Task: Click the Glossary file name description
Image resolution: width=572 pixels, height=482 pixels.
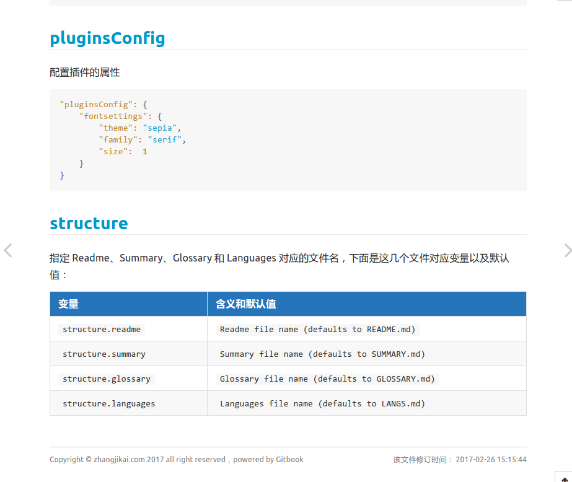Action: point(327,379)
